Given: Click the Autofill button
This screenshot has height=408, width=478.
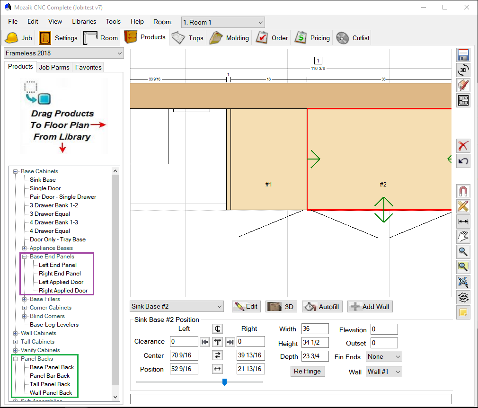Looking at the screenshot, I should [x=323, y=307].
